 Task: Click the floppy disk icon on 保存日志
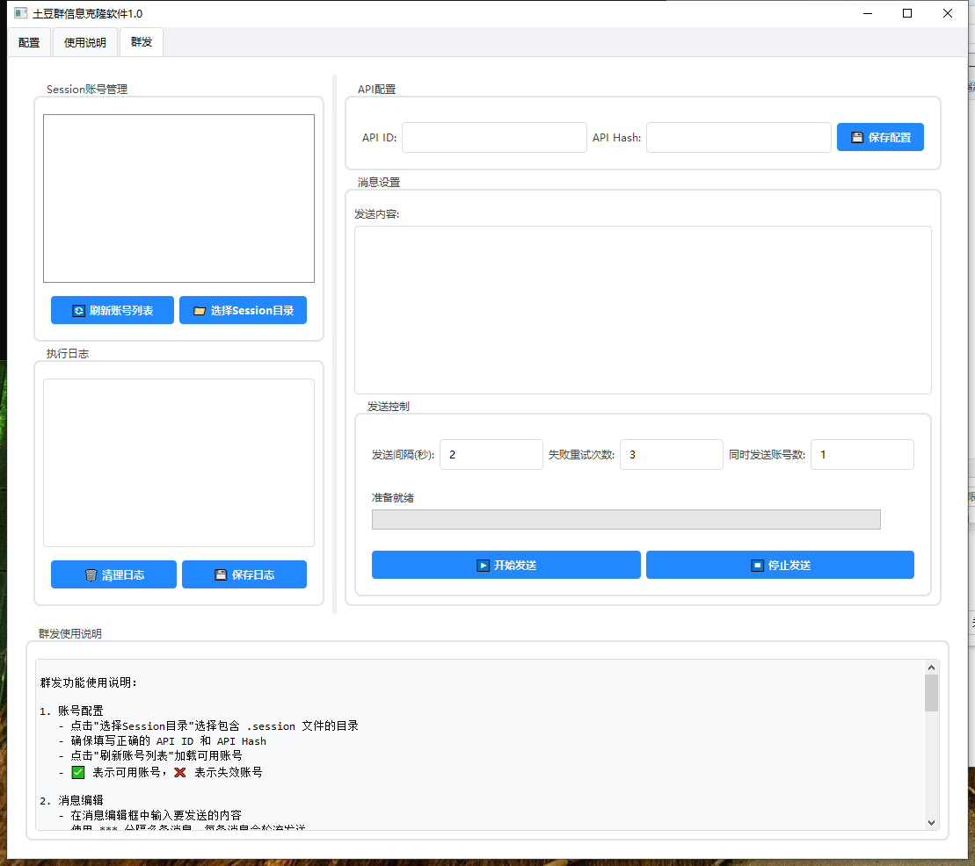(x=222, y=575)
